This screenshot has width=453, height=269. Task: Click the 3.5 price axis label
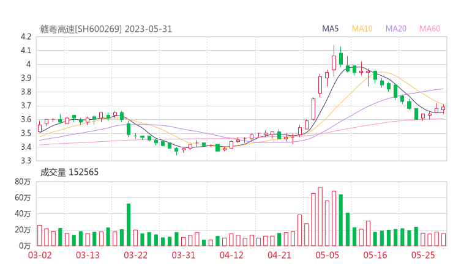(26, 133)
